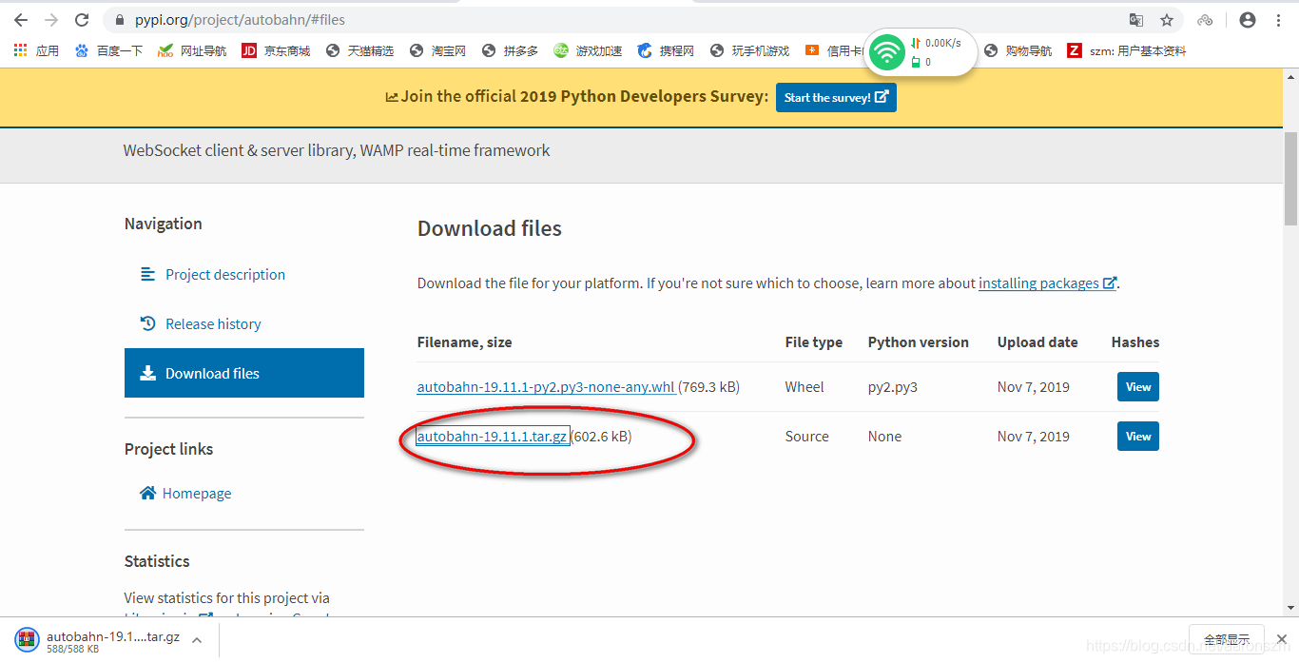Open Project description in navigation
Viewport: 1299px width, 663px height.
225,274
